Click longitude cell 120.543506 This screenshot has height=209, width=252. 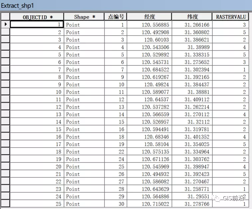(x=149, y=47)
